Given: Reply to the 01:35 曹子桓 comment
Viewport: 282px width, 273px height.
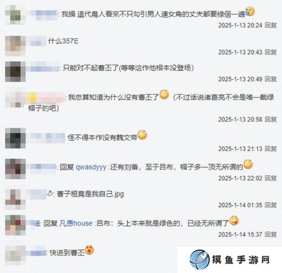Looking at the screenshot, I should (271, 205).
